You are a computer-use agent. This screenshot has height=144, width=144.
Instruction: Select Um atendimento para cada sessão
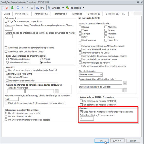[x=6, y=113]
